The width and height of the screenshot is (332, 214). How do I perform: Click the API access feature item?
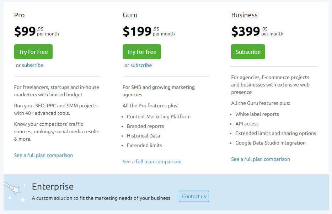247,124
